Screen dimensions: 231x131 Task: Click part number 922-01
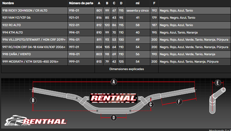tap(74, 25)
